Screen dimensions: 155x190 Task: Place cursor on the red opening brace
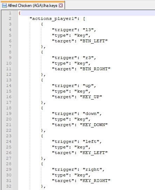(x=20, y=13)
